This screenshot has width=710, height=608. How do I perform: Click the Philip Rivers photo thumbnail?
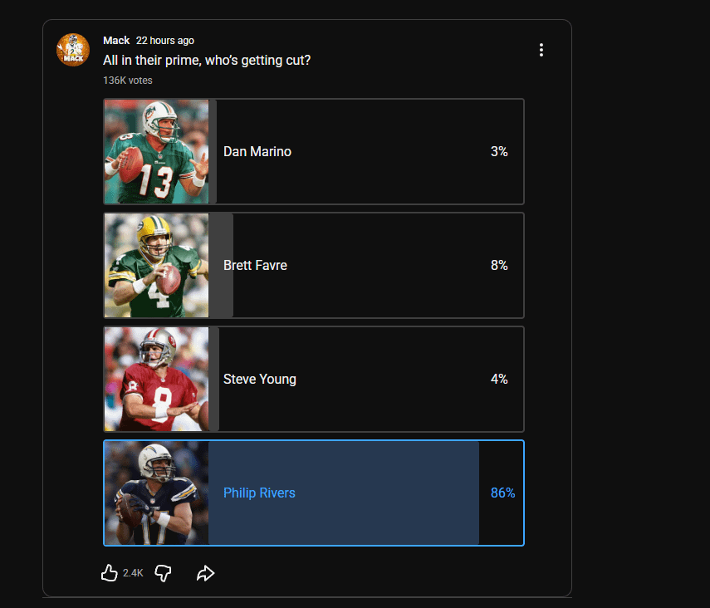coord(156,493)
